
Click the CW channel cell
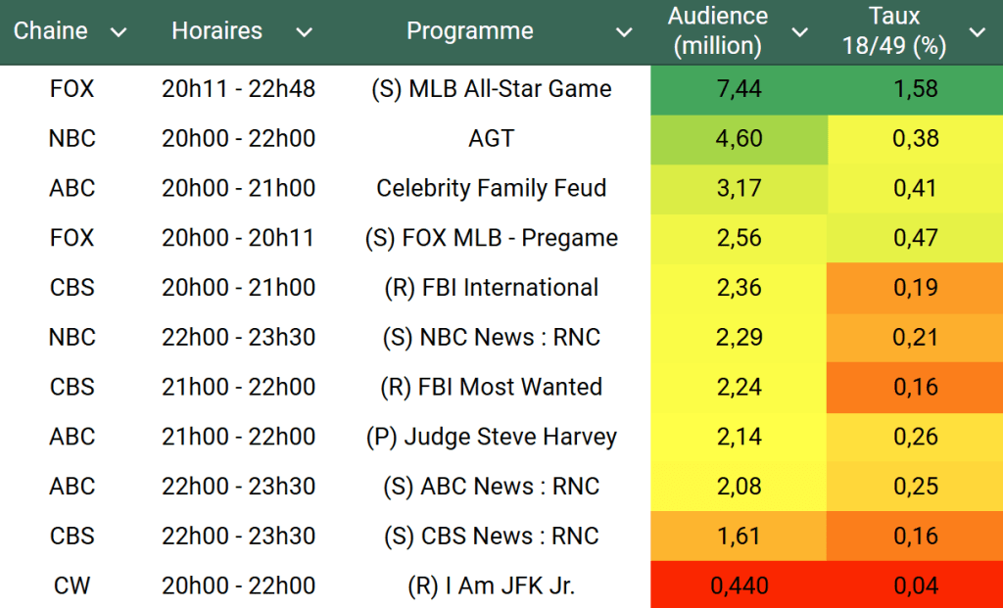(x=72, y=586)
